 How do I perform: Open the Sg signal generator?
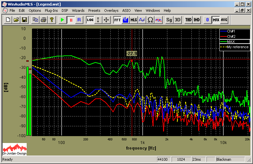pyautogui.click(x=169, y=20)
